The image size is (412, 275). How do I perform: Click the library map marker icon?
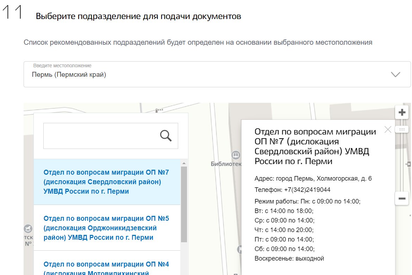pos(236,155)
